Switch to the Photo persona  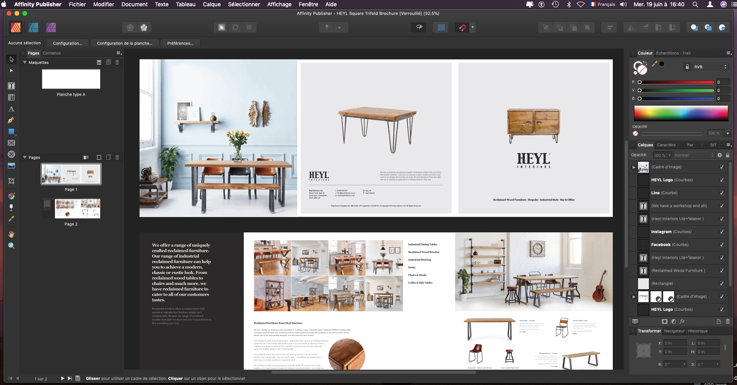click(51, 27)
